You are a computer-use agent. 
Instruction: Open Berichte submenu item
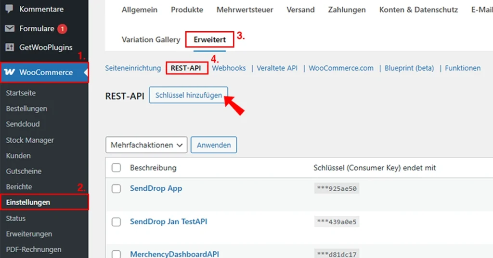[19, 187]
